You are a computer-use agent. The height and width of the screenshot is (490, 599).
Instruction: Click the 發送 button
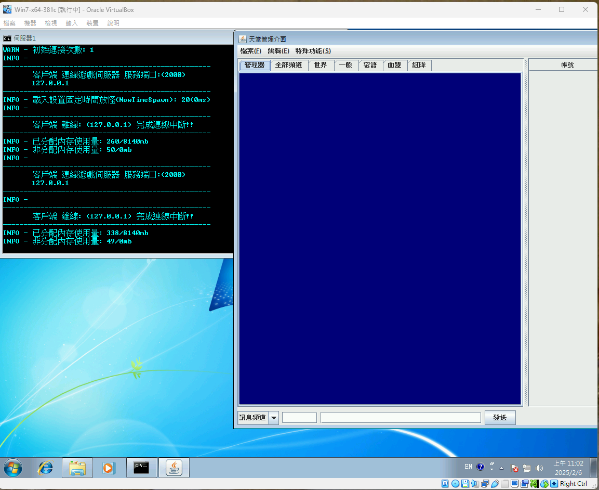pyautogui.click(x=500, y=418)
